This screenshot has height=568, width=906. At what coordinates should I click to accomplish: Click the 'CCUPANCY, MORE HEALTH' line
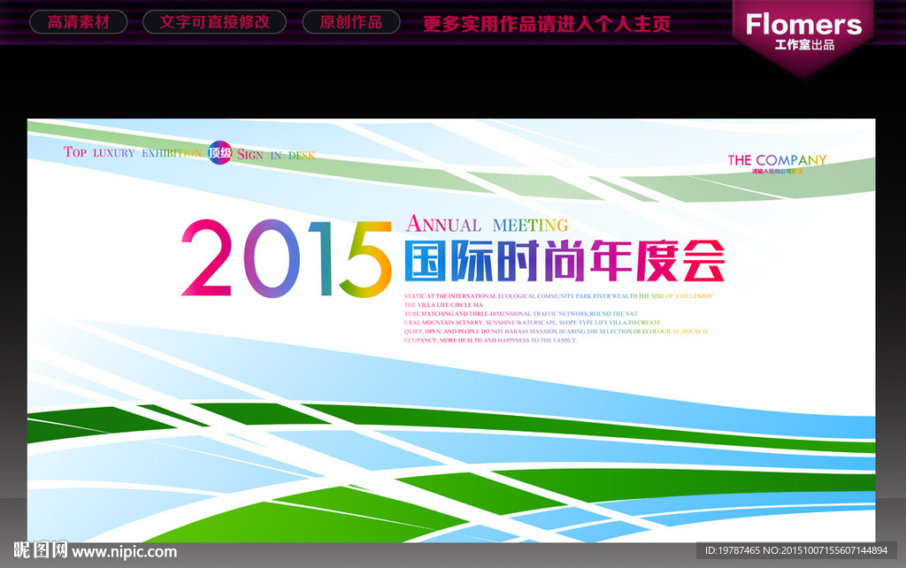click(x=490, y=341)
